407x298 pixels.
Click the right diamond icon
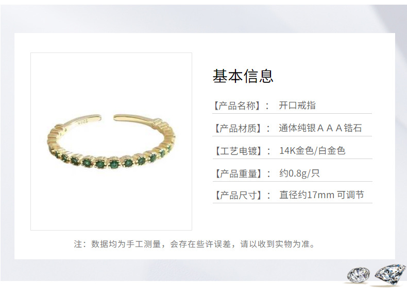pos(390,274)
